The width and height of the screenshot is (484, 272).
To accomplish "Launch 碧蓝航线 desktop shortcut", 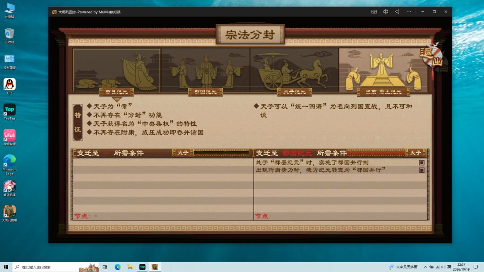I will click(9, 188).
